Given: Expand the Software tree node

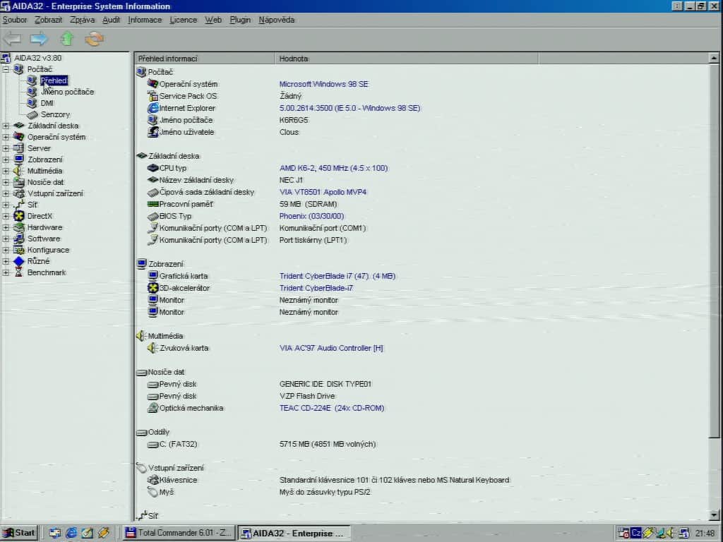Looking at the screenshot, I should [x=6, y=239].
